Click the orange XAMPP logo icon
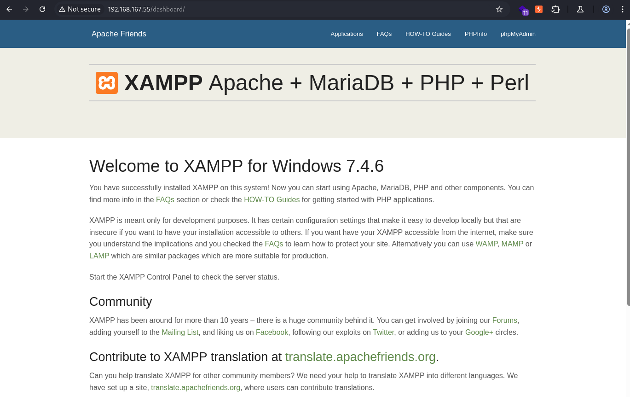 (107, 83)
